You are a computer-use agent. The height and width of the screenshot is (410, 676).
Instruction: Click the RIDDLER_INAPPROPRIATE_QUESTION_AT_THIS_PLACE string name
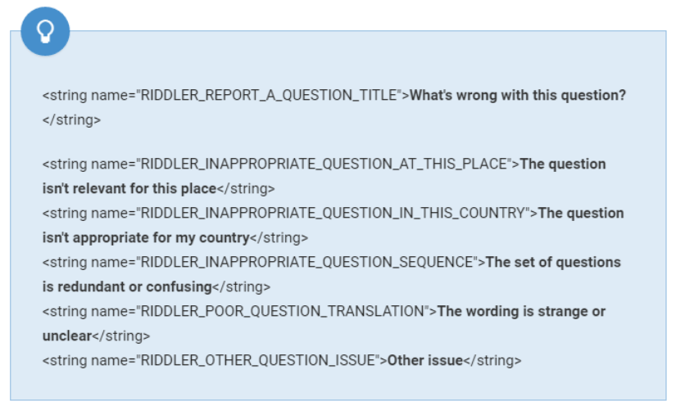(x=324, y=164)
